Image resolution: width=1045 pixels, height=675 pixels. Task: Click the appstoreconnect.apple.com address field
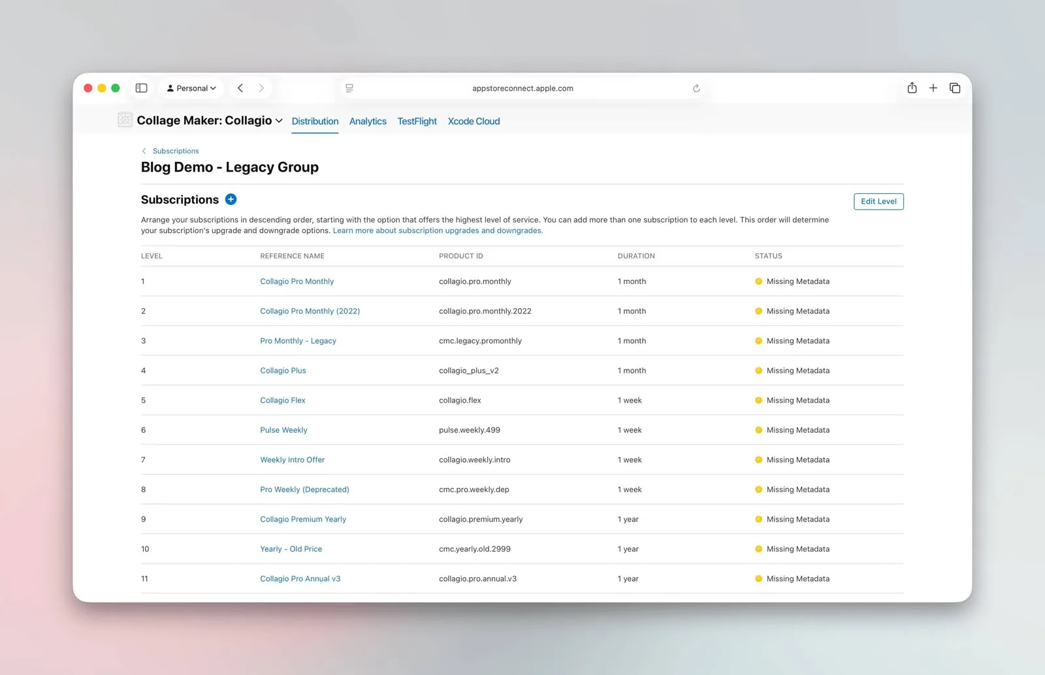click(522, 88)
